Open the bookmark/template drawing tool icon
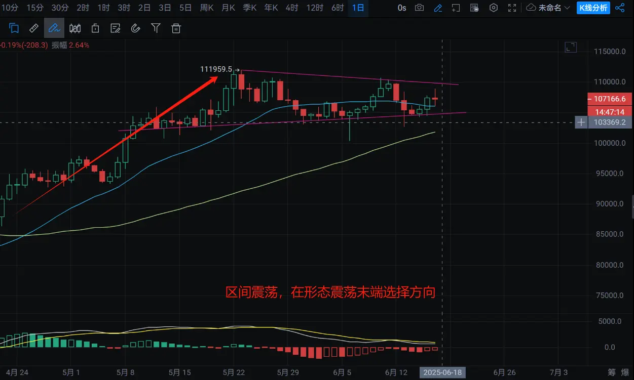This screenshot has width=634, height=380. (14, 28)
